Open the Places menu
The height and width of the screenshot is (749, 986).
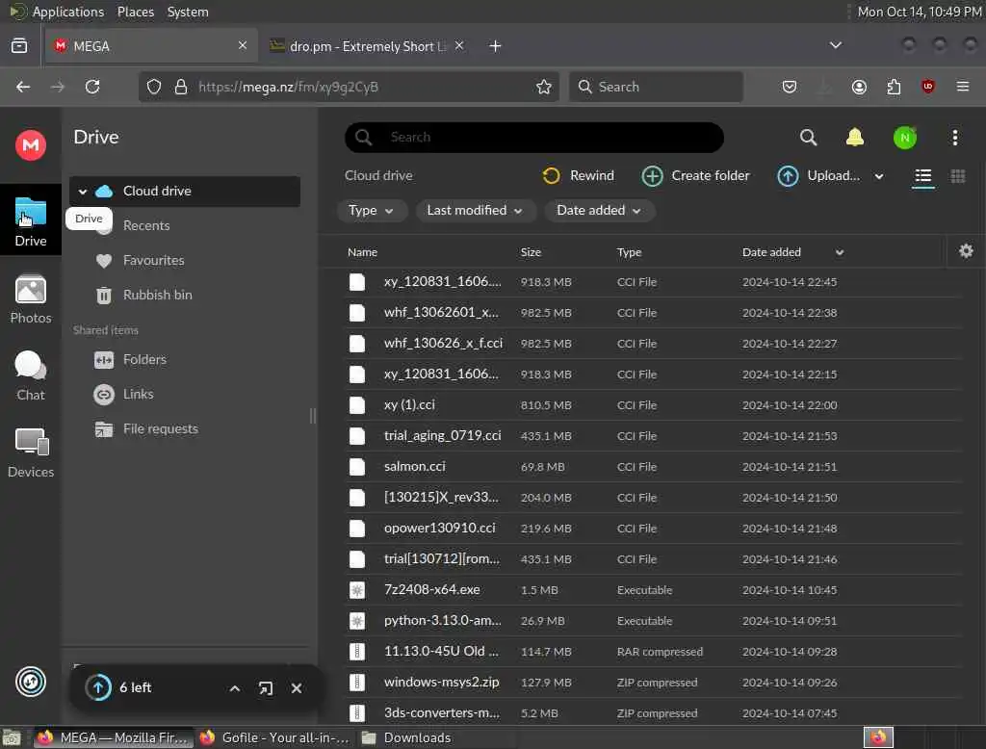pos(135,12)
